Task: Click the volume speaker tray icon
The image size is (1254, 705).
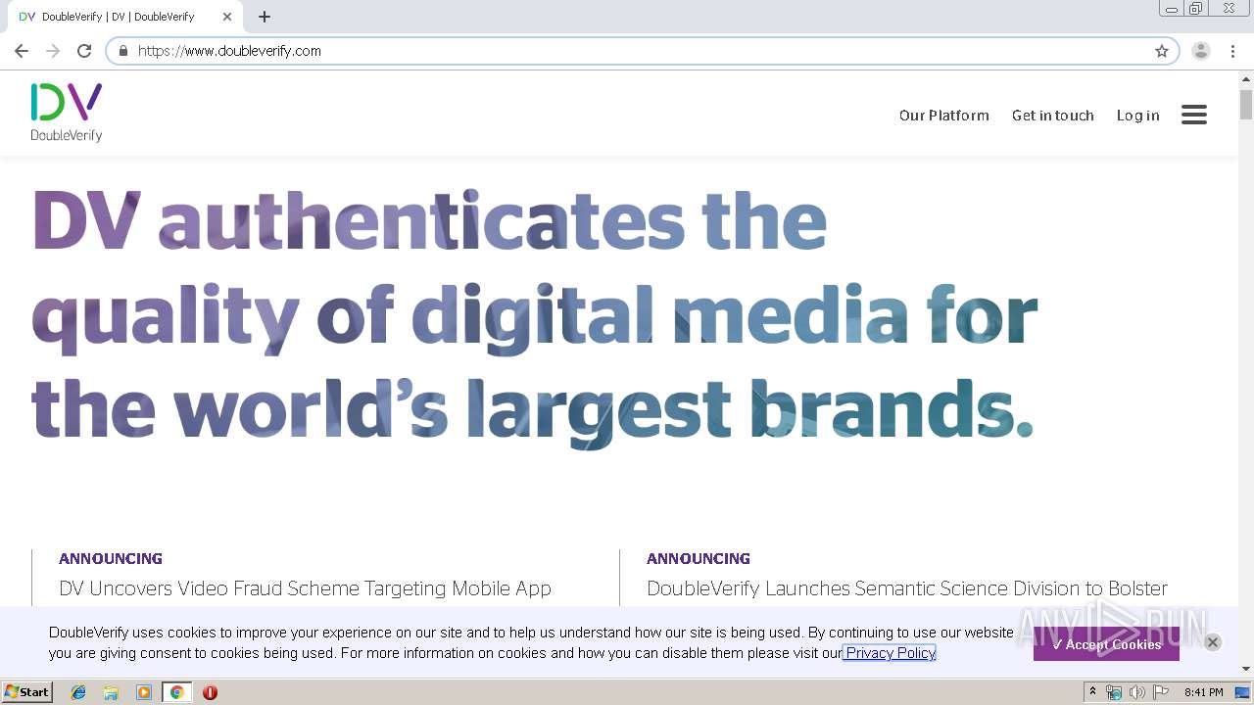Action: tap(1137, 692)
